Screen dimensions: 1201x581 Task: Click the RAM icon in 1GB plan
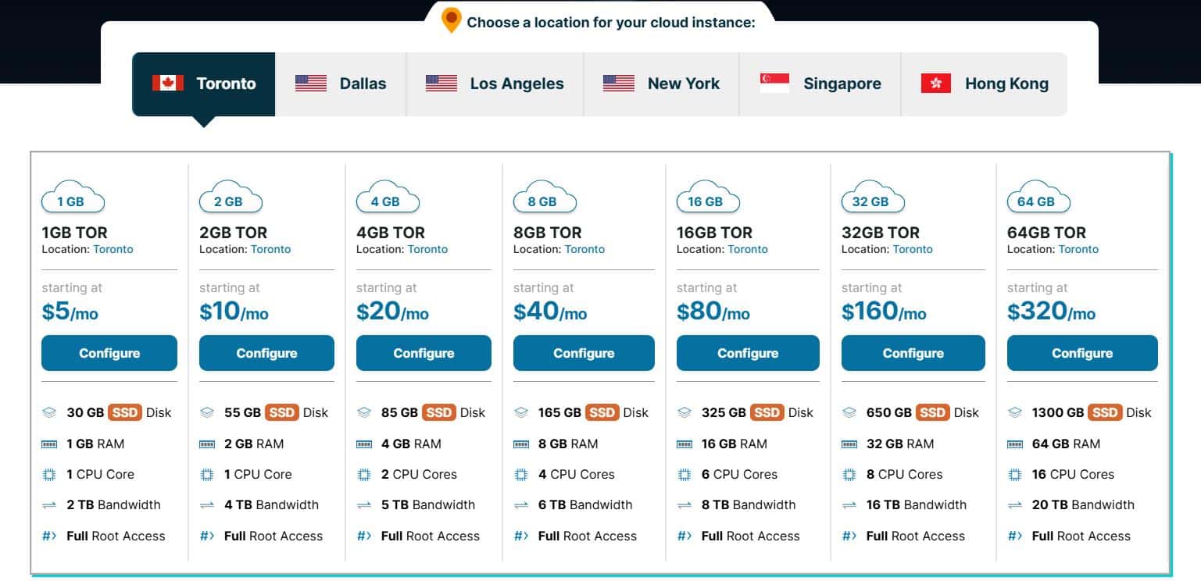(49, 444)
